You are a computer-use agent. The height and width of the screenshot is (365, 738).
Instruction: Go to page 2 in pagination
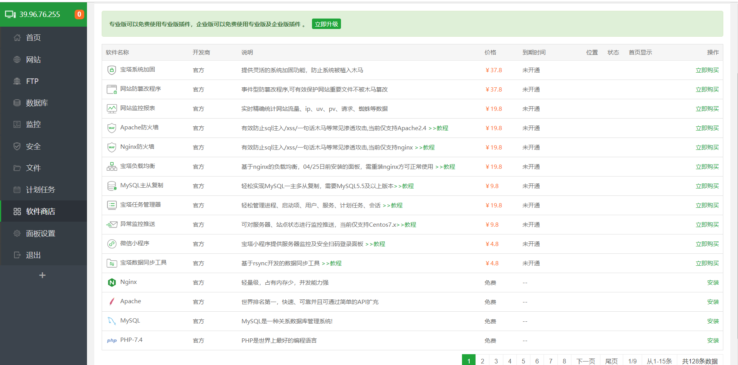(x=482, y=361)
